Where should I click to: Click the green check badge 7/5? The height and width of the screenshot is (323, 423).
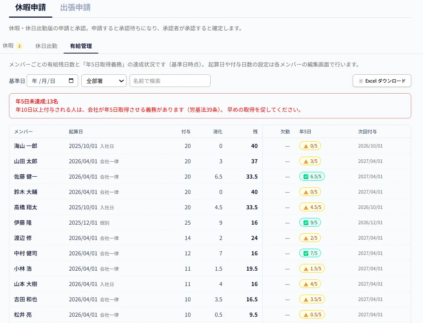(x=310, y=253)
